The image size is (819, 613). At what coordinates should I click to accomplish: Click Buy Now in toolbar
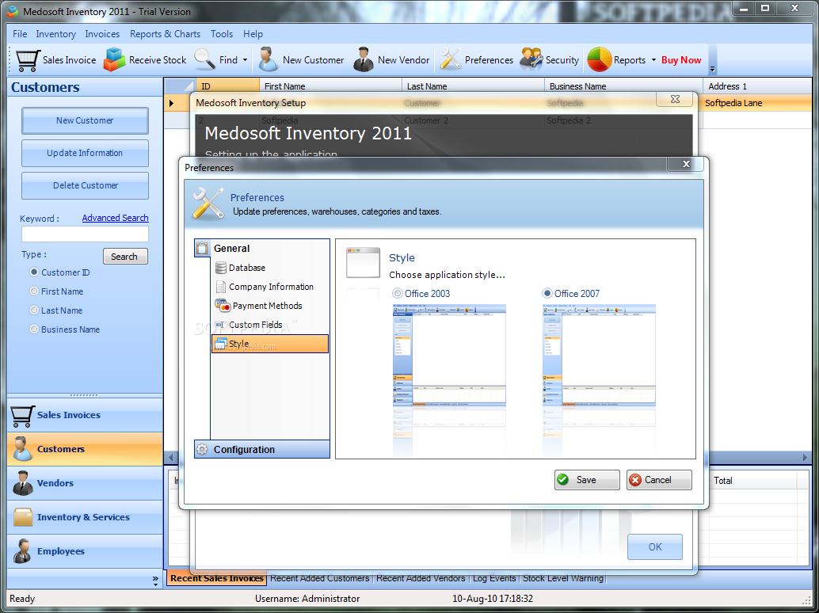tap(681, 60)
